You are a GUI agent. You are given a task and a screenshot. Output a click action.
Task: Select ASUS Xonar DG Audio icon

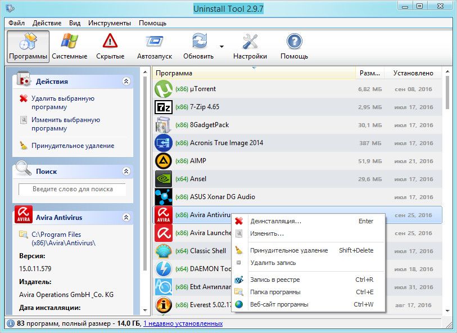pyautogui.click(x=163, y=197)
